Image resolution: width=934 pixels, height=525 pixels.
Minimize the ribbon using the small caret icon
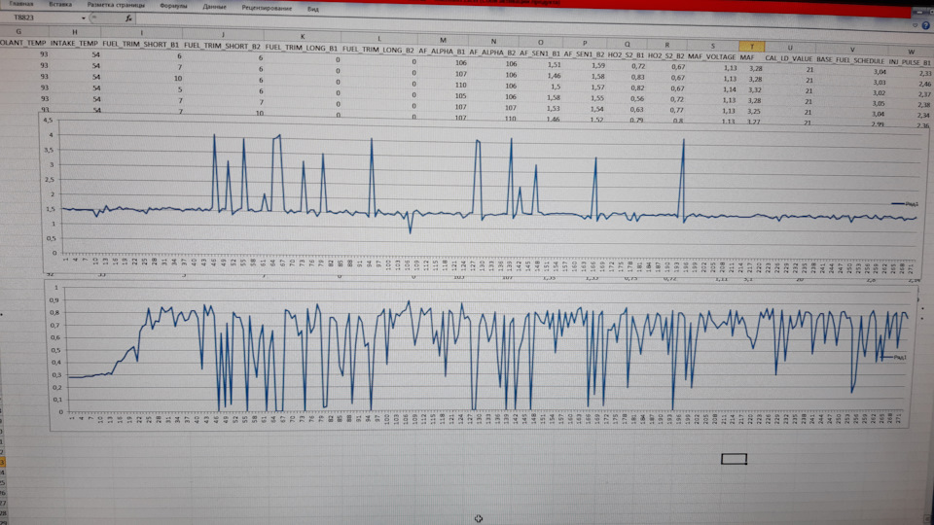click(x=916, y=25)
